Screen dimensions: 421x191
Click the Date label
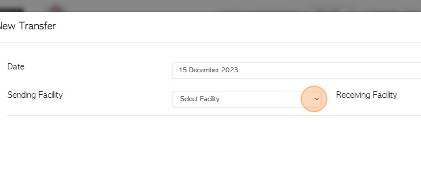pyautogui.click(x=16, y=66)
